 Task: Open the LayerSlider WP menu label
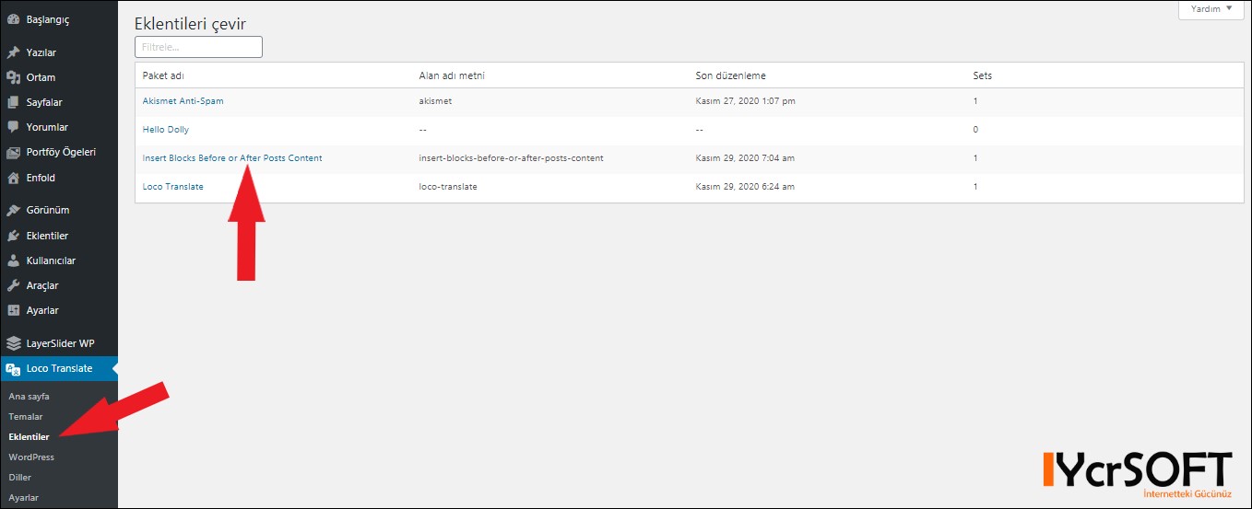pos(61,343)
